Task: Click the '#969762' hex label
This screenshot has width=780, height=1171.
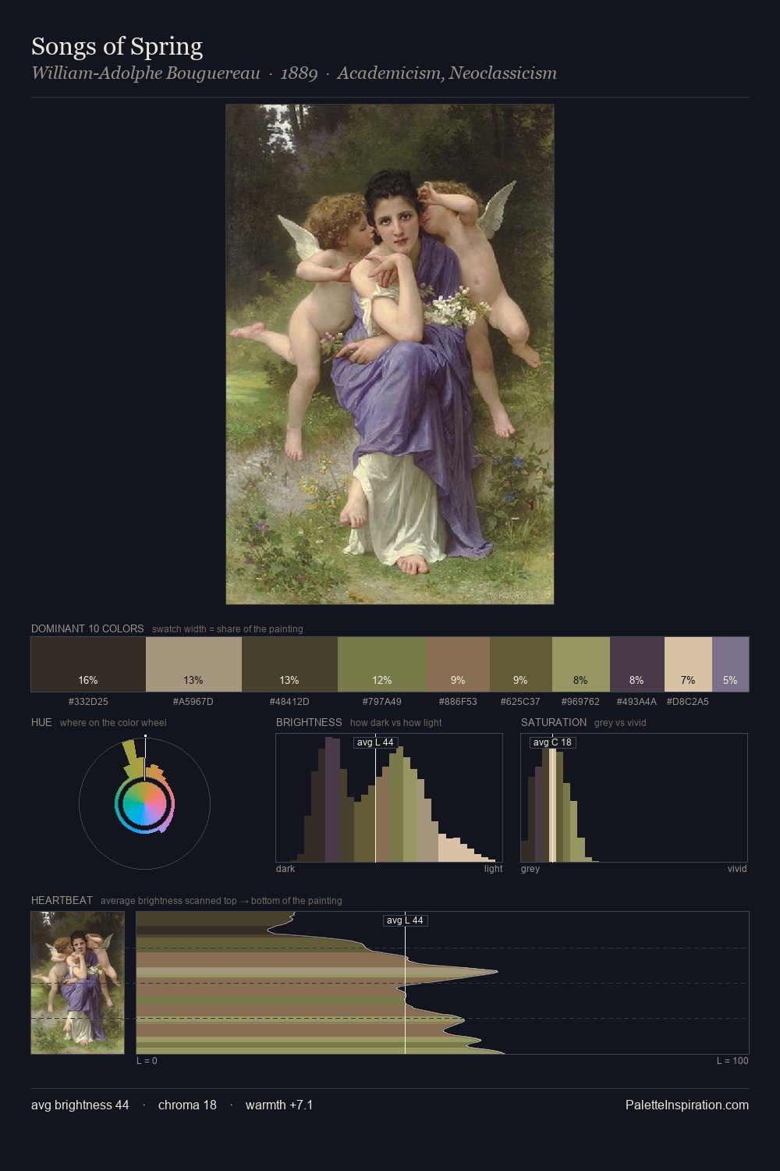Action: pyautogui.click(x=581, y=702)
